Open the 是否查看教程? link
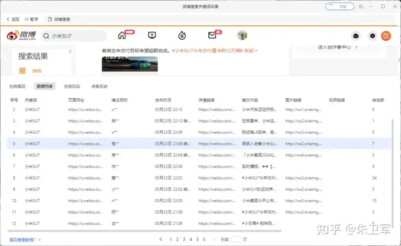401x246 pixels. point(22,240)
